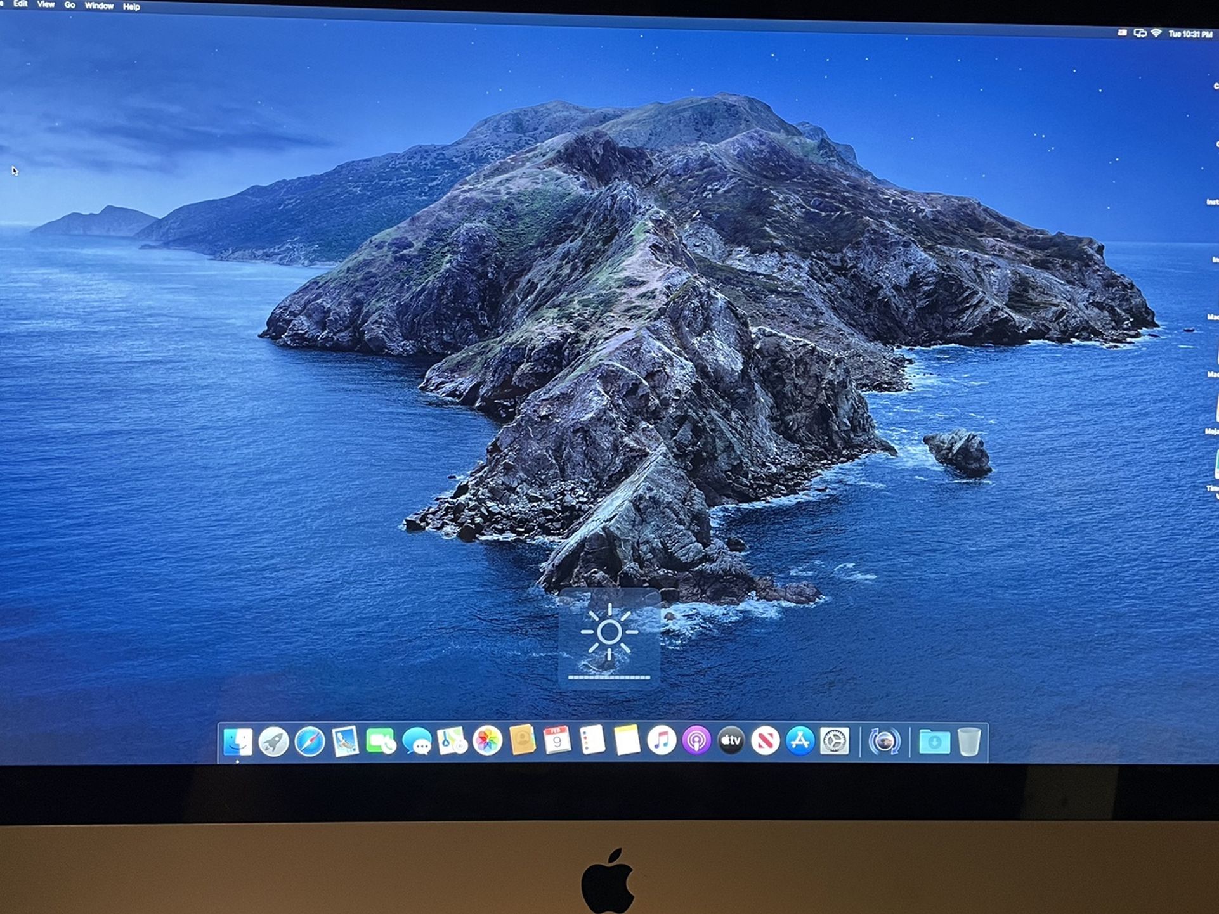This screenshot has height=914, width=1219.
Task: Open the Help menu
Action: tap(131, 6)
